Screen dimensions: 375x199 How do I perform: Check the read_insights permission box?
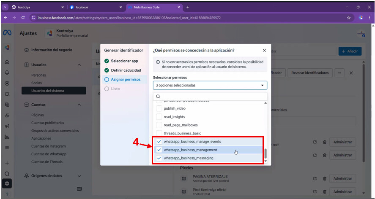[x=159, y=117]
